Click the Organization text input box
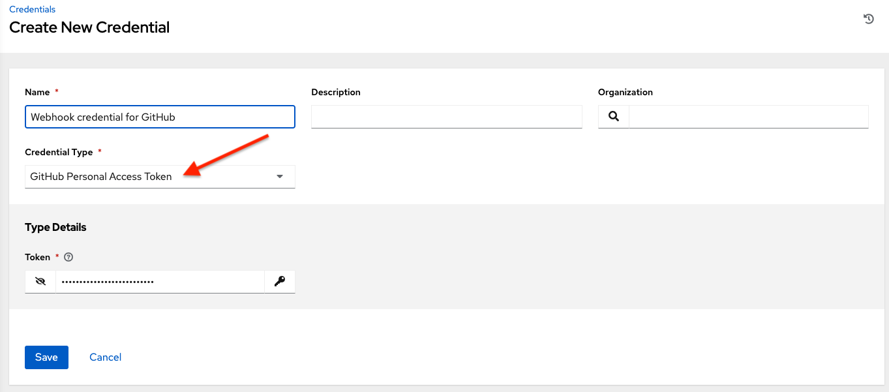Viewport: 889px width, 392px height. tap(748, 117)
